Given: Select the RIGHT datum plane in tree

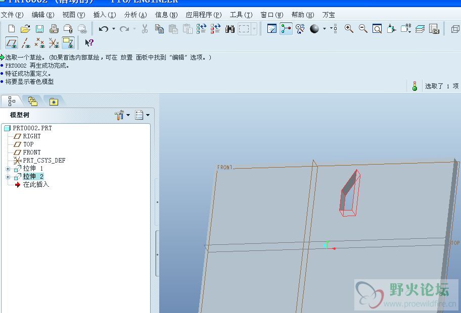Looking at the screenshot, I should pos(32,136).
